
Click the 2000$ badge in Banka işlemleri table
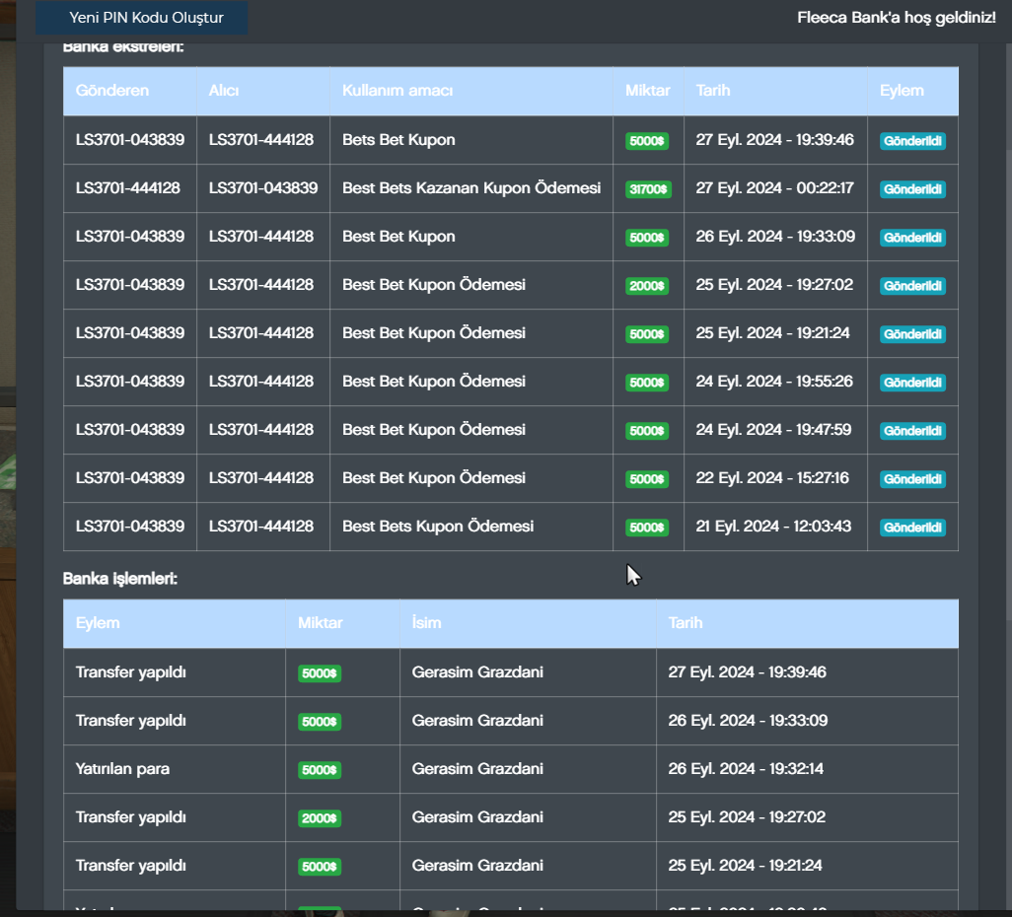pos(320,818)
